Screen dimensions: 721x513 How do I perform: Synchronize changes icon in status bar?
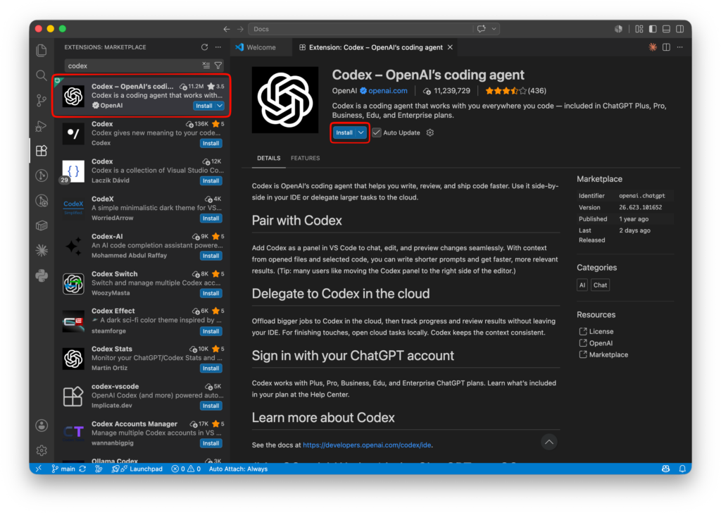pyautogui.click(x=82, y=469)
